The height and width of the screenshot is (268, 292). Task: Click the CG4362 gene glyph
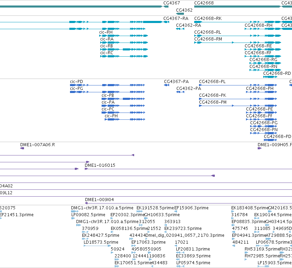[x=180, y=14]
